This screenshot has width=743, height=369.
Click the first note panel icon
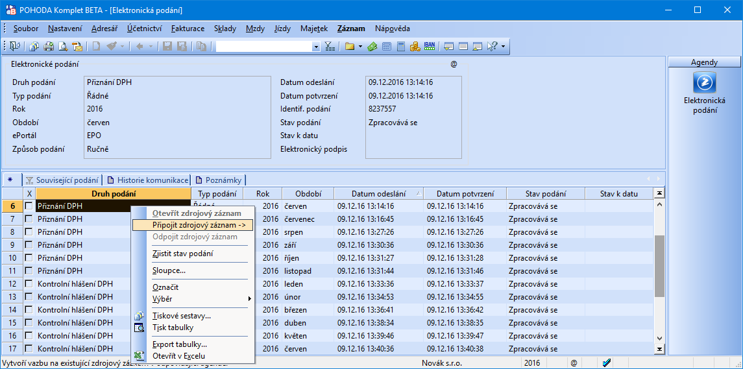449,46
